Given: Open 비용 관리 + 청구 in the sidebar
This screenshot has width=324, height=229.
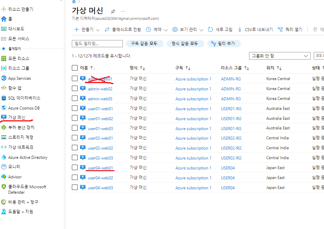Looking at the screenshot, I should click(23, 202).
